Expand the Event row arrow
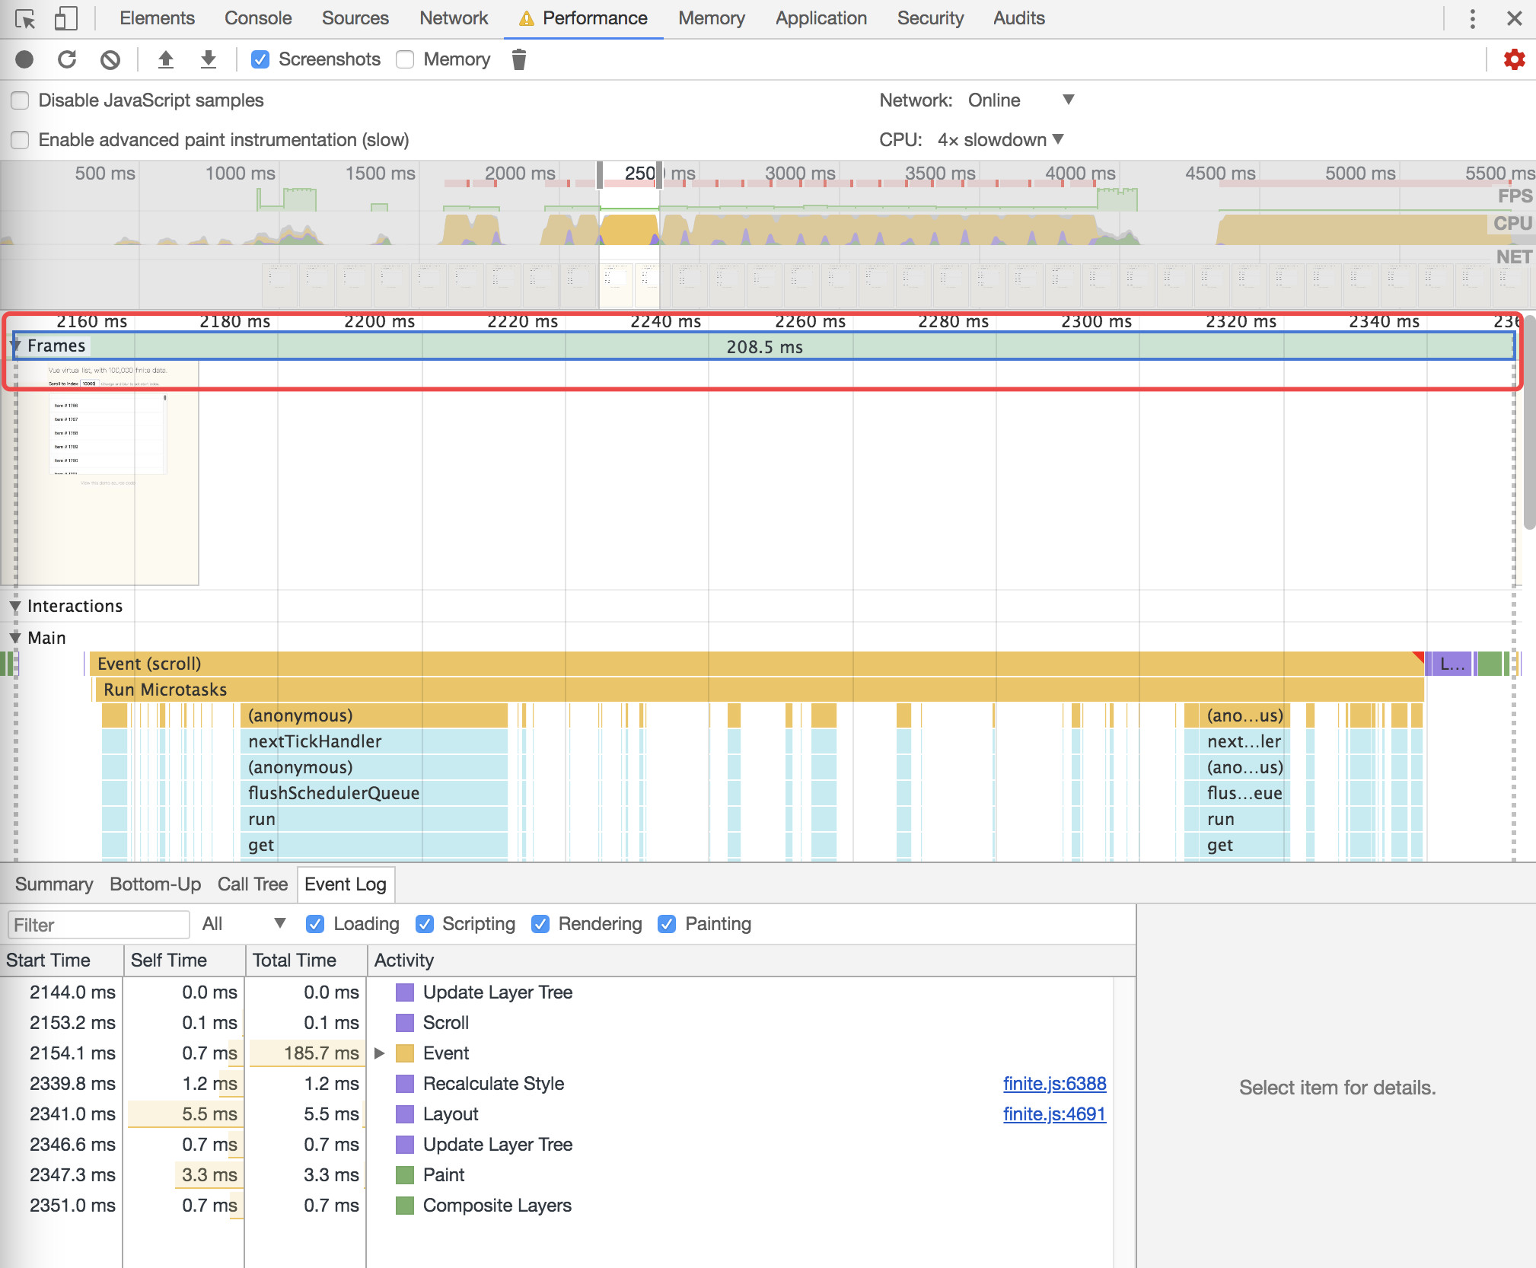This screenshot has height=1268, width=1536. tap(380, 1053)
